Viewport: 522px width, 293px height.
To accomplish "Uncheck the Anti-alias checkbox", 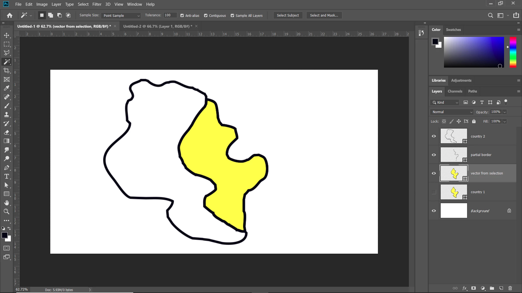I will (182, 15).
